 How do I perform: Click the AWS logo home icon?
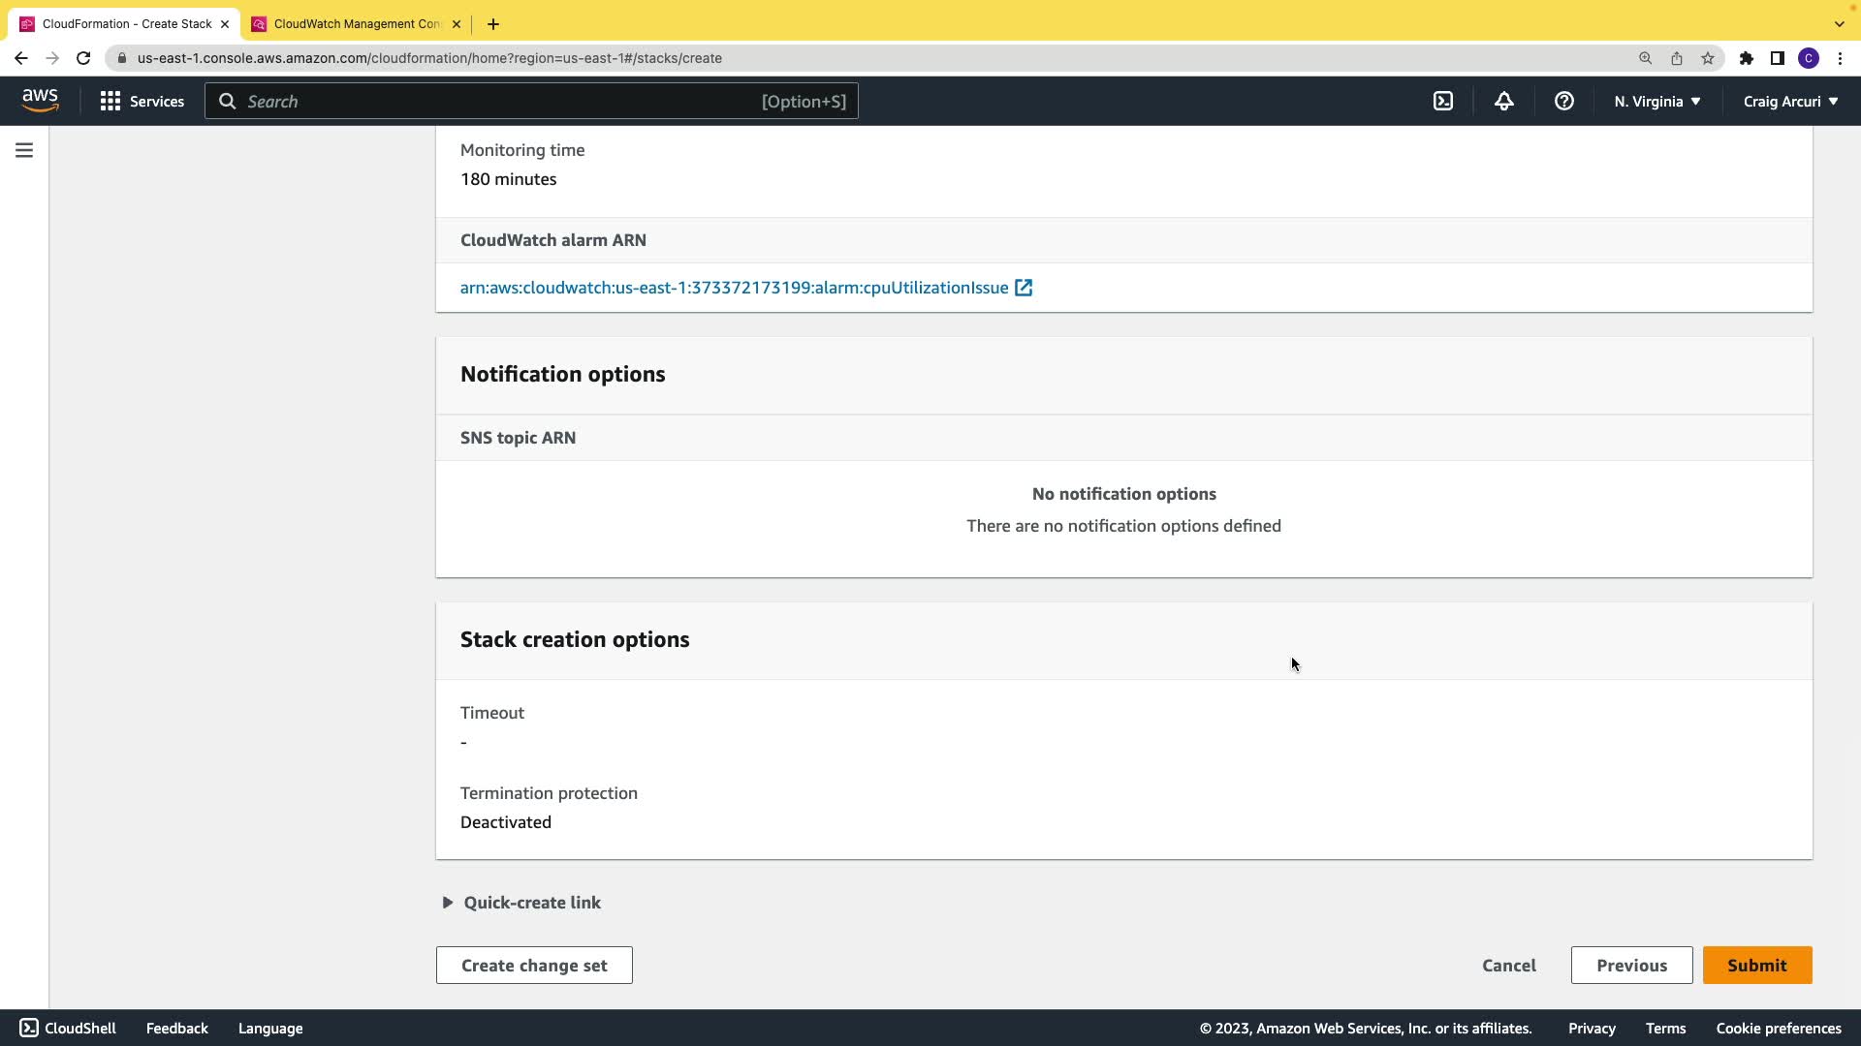point(40,100)
